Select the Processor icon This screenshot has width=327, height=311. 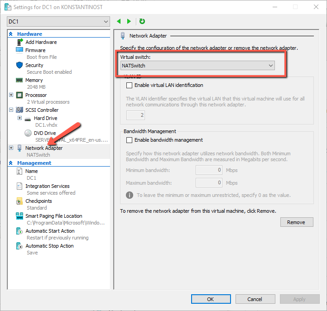[19, 95]
